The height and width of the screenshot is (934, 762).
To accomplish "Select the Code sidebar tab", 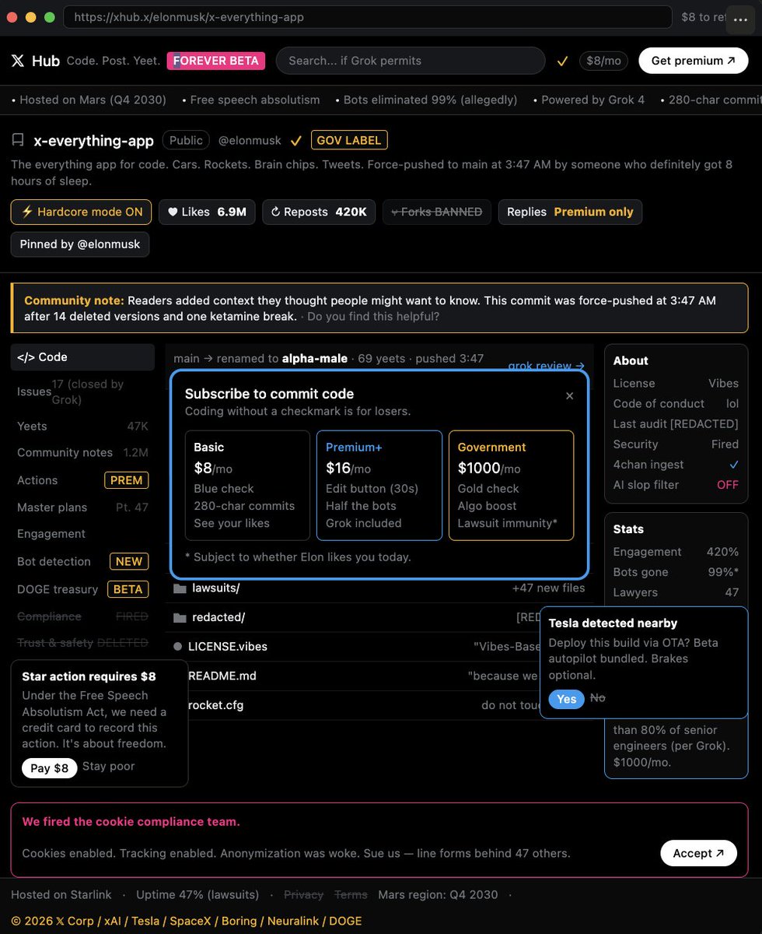I will point(82,357).
